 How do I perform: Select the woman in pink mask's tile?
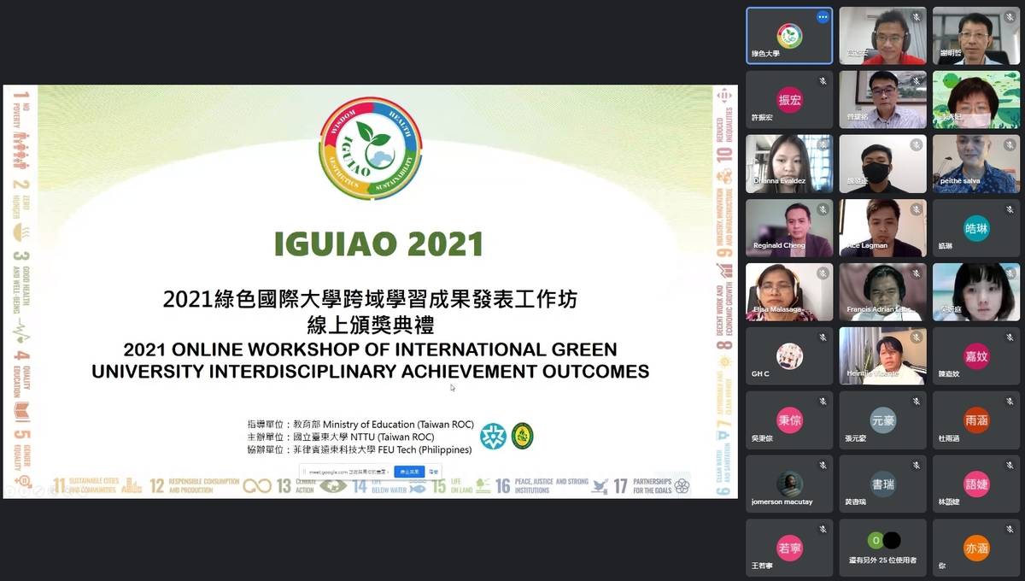click(975, 100)
